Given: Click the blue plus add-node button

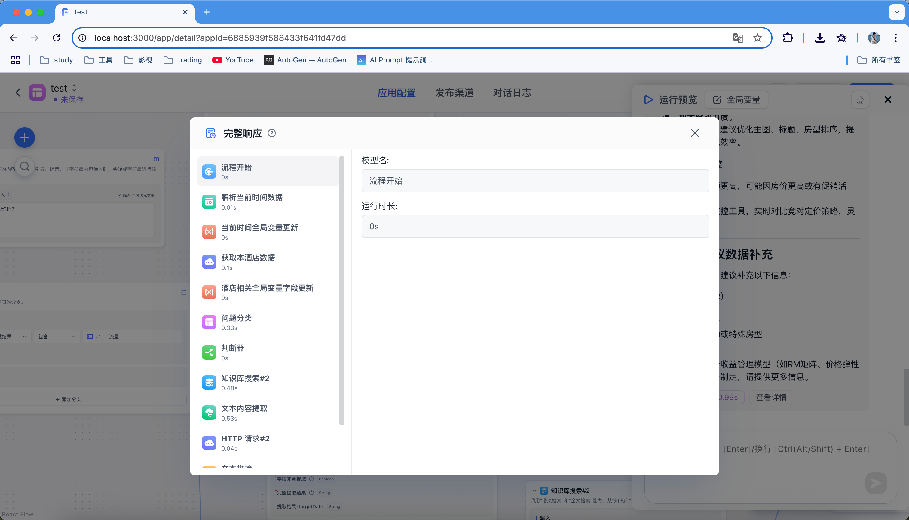Looking at the screenshot, I should (x=25, y=138).
